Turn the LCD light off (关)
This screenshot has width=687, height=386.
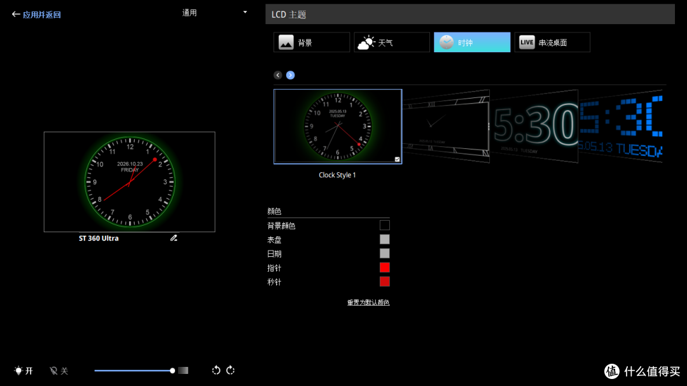[59, 371]
